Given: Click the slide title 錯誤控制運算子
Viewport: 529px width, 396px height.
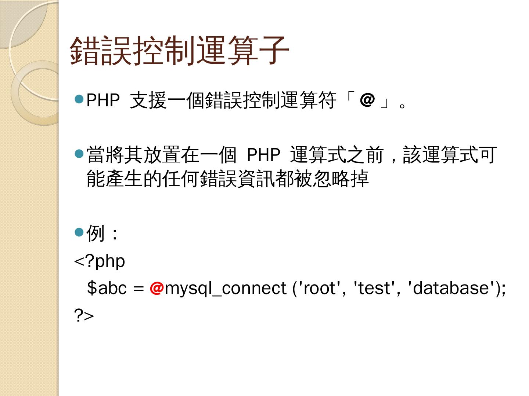Looking at the screenshot, I should (179, 51).
